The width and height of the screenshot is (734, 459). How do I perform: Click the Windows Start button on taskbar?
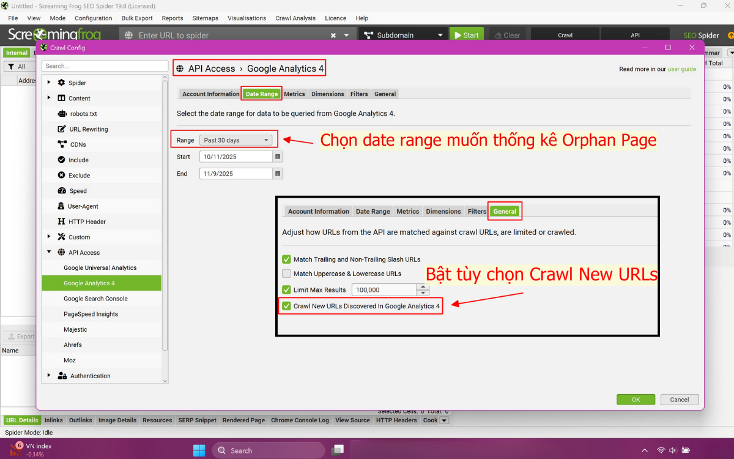click(x=199, y=450)
